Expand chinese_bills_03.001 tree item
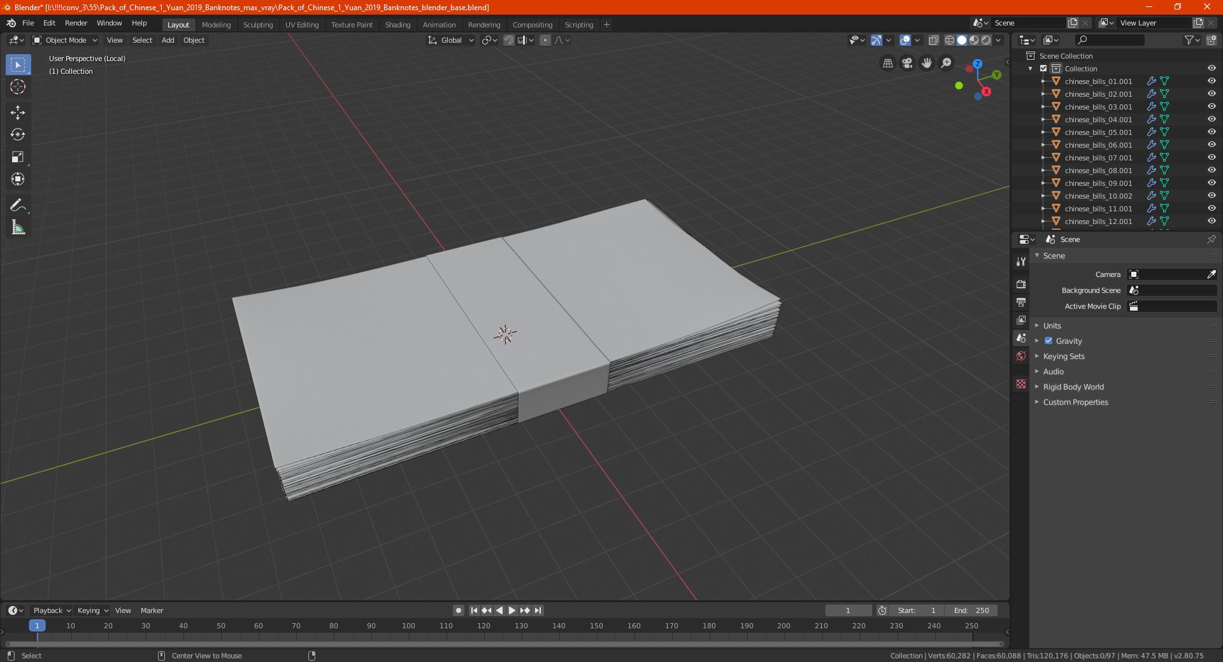 coord(1043,107)
